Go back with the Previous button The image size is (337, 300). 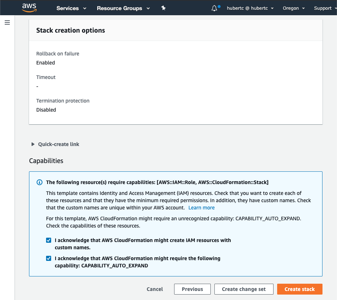pos(192,289)
